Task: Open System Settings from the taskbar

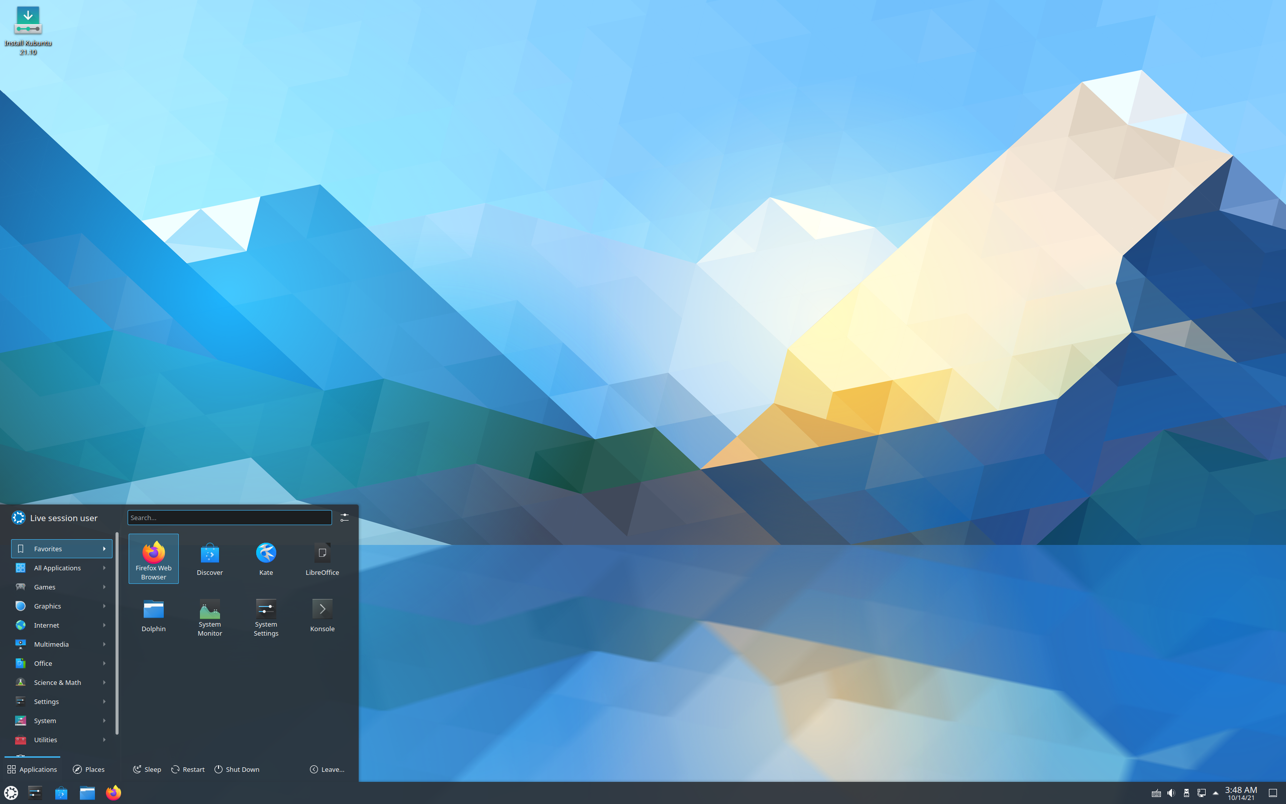Action: point(35,793)
